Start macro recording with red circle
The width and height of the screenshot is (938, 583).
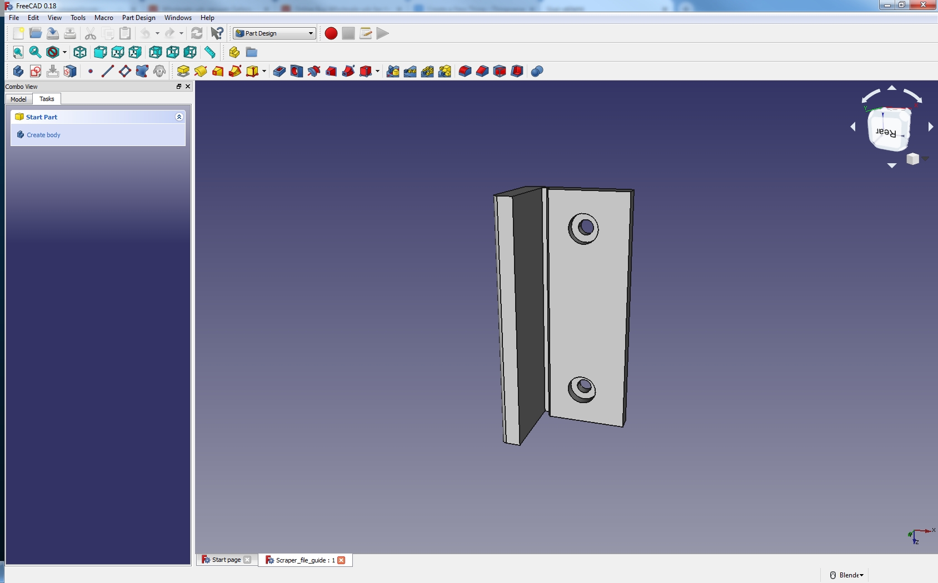tap(331, 33)
